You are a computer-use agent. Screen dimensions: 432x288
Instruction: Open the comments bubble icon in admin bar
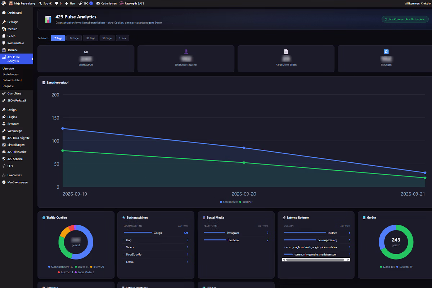[58, 3]
